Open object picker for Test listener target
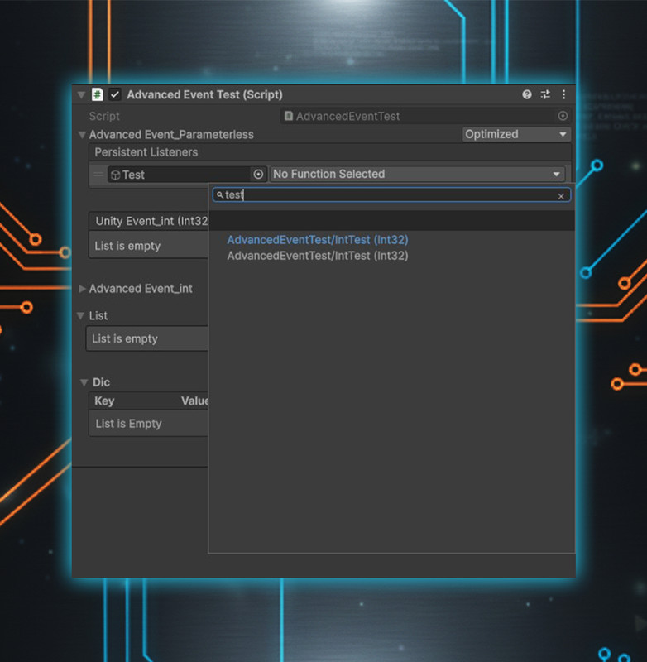 coord(258,175)
